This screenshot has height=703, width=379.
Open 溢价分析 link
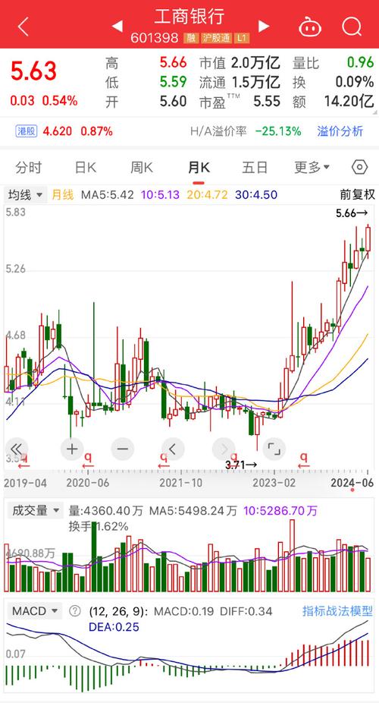click(340, 131)
